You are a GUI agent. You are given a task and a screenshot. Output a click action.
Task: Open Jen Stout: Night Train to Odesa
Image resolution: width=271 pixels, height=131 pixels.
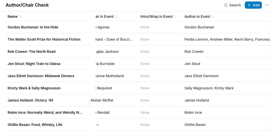(x=34, y=64)
